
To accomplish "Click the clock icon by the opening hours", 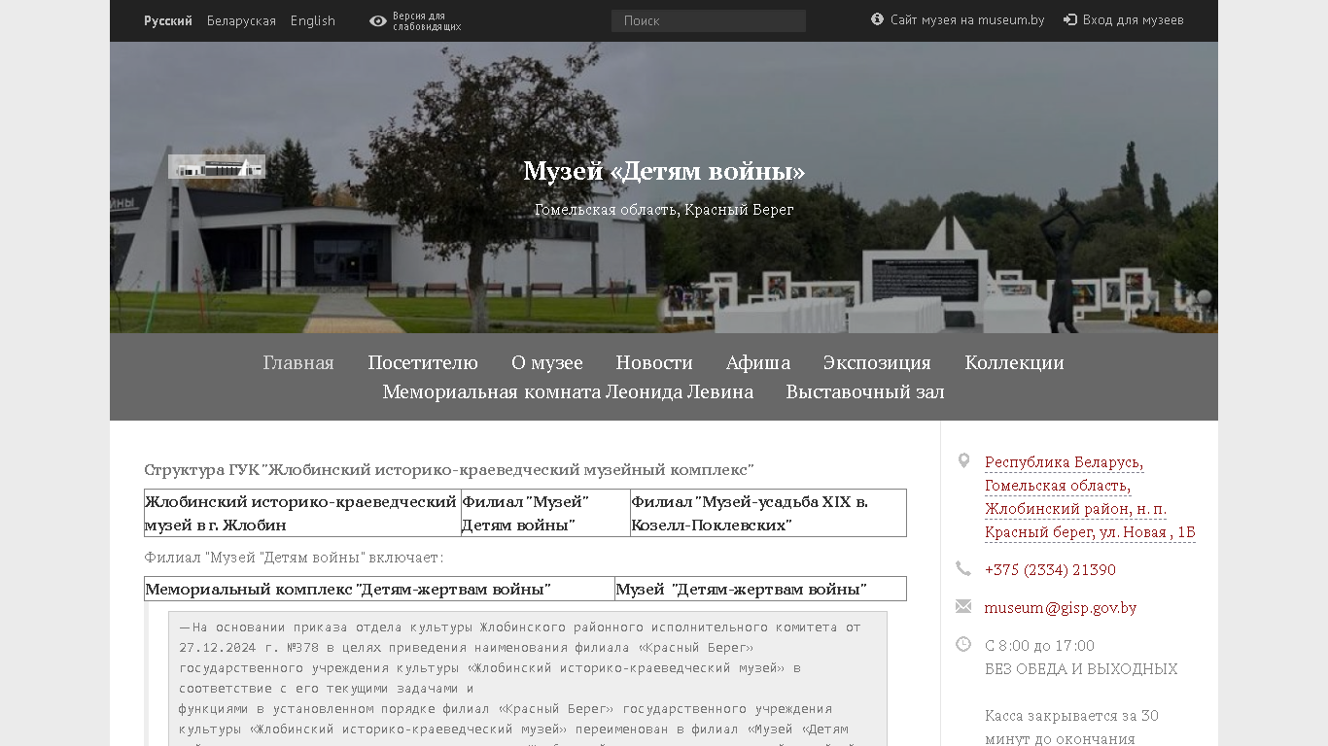I will tap(963, 644).
